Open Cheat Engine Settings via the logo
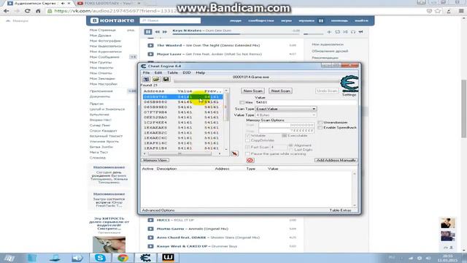Viewport: 467px width, 263px height. click(x=350, y=84)
